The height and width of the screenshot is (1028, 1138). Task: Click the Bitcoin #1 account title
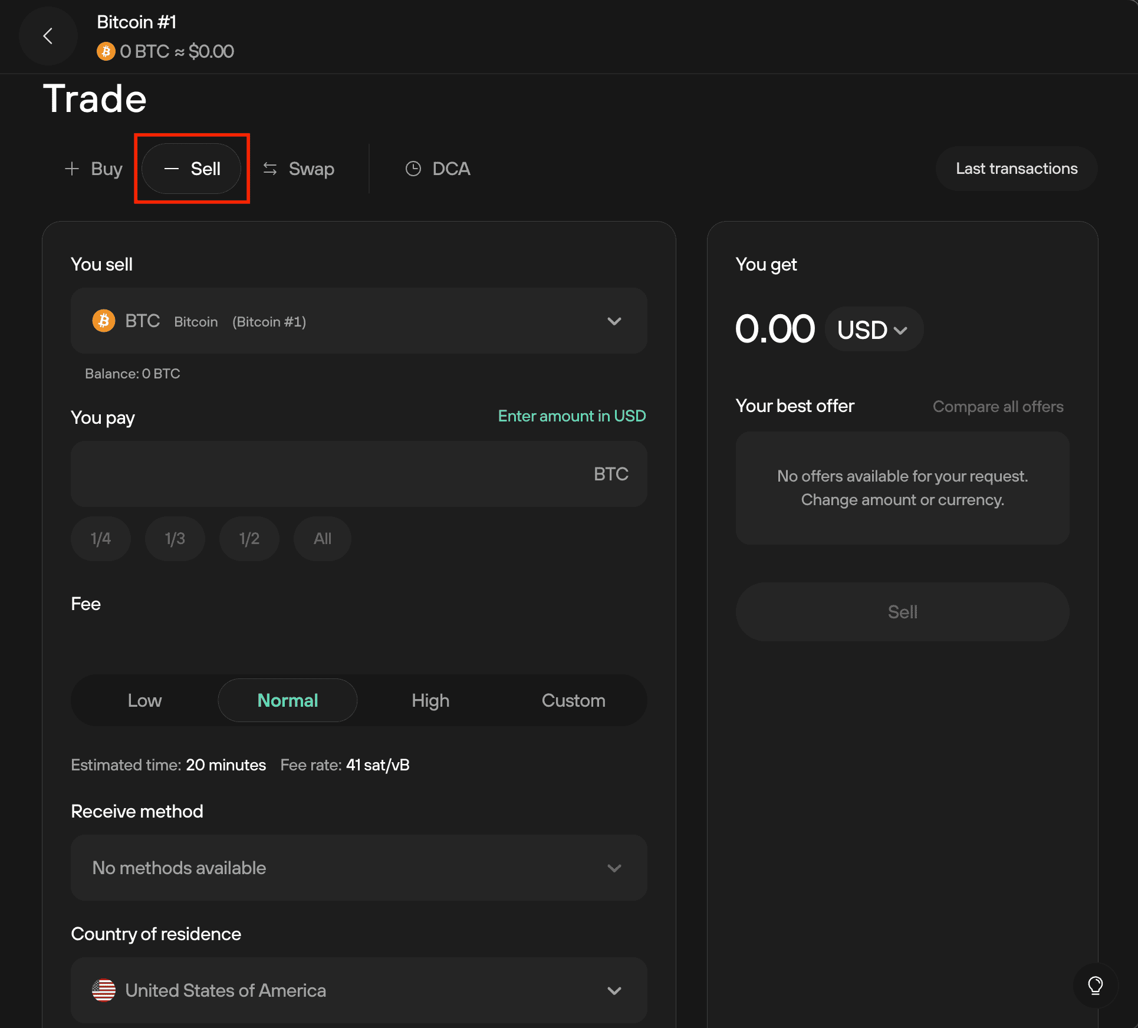[137, 22]
